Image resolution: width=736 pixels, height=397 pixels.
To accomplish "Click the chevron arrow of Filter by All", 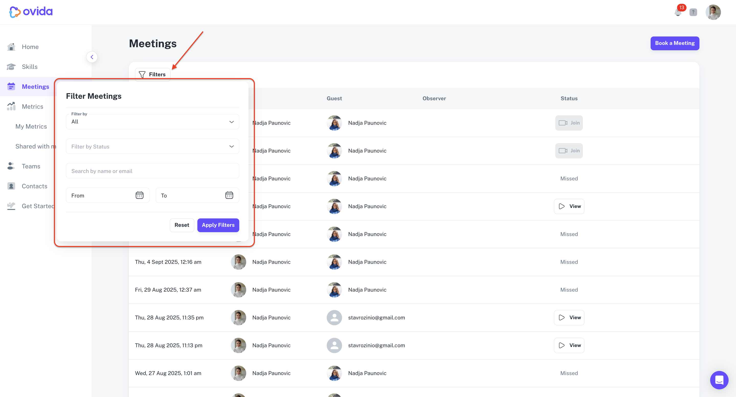I will tap(231, 122).
